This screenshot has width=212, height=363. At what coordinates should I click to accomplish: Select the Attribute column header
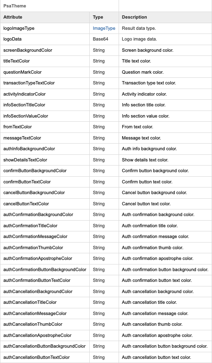[x=13, y=17]
